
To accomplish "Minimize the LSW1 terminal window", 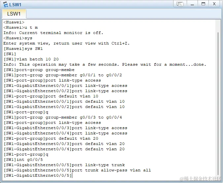I will point(192,4).
